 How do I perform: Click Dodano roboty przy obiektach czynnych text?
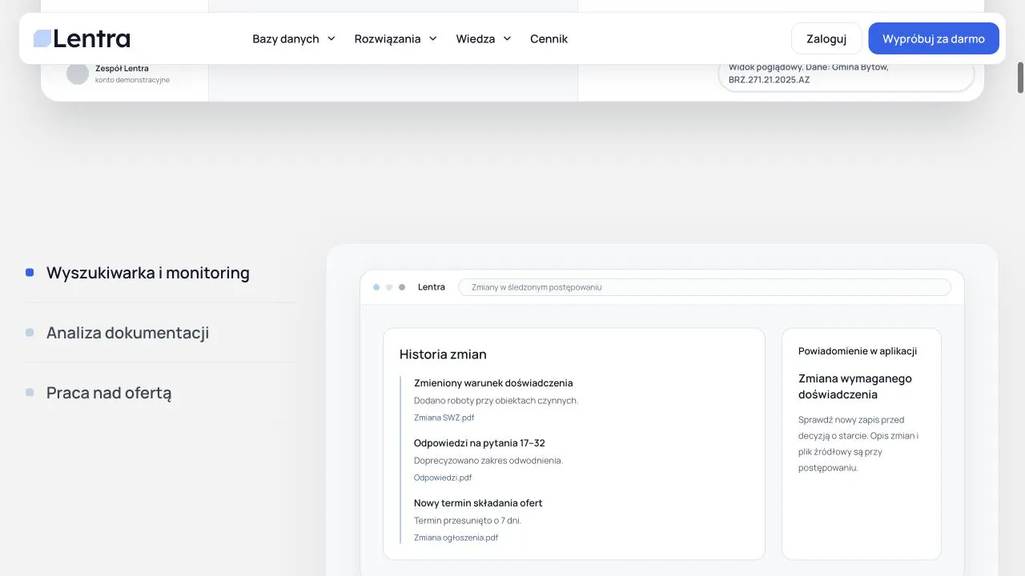tap(496, 401)
